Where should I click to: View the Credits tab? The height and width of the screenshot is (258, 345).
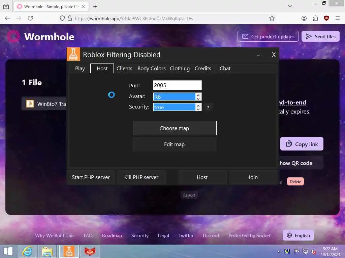[x=203, y=69]
